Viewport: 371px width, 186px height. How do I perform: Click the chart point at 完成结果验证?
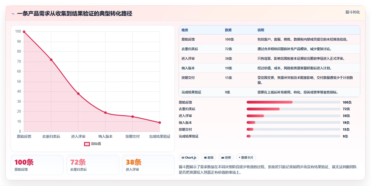(x=159, y=123)
